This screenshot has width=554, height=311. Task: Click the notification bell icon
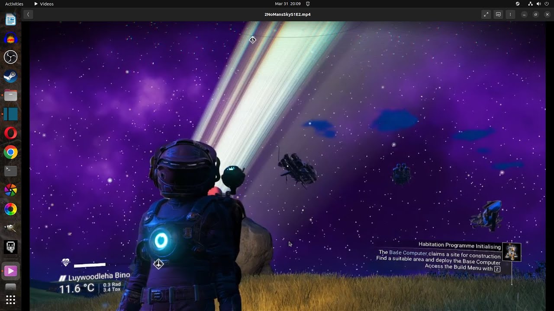pyautogui.click(x=308, y=3)
